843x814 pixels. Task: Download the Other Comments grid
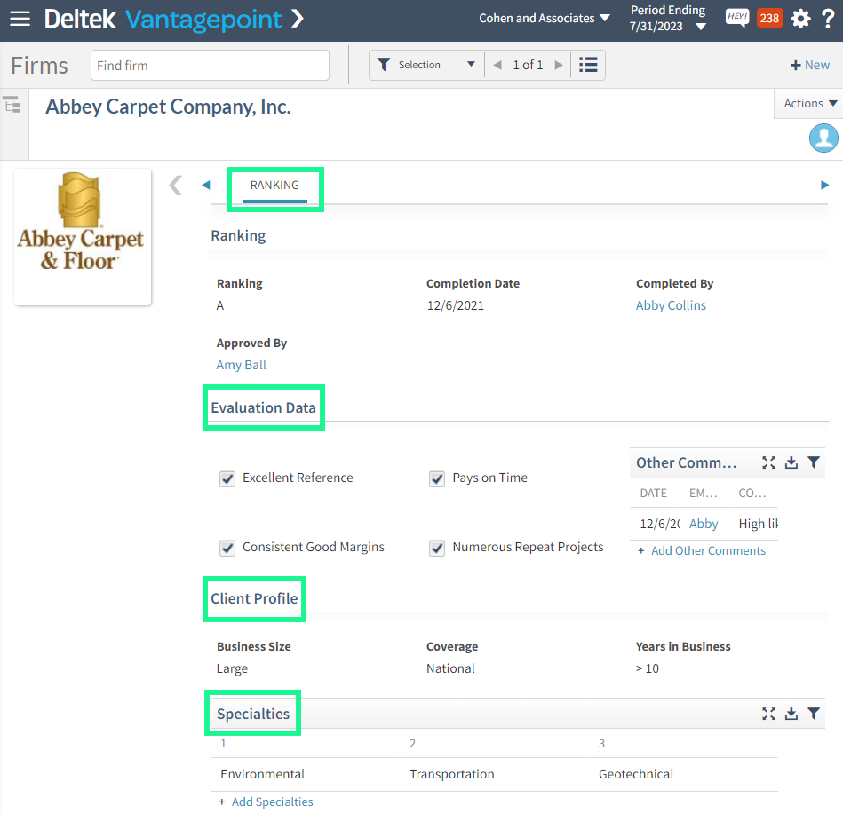pos(791,462)
